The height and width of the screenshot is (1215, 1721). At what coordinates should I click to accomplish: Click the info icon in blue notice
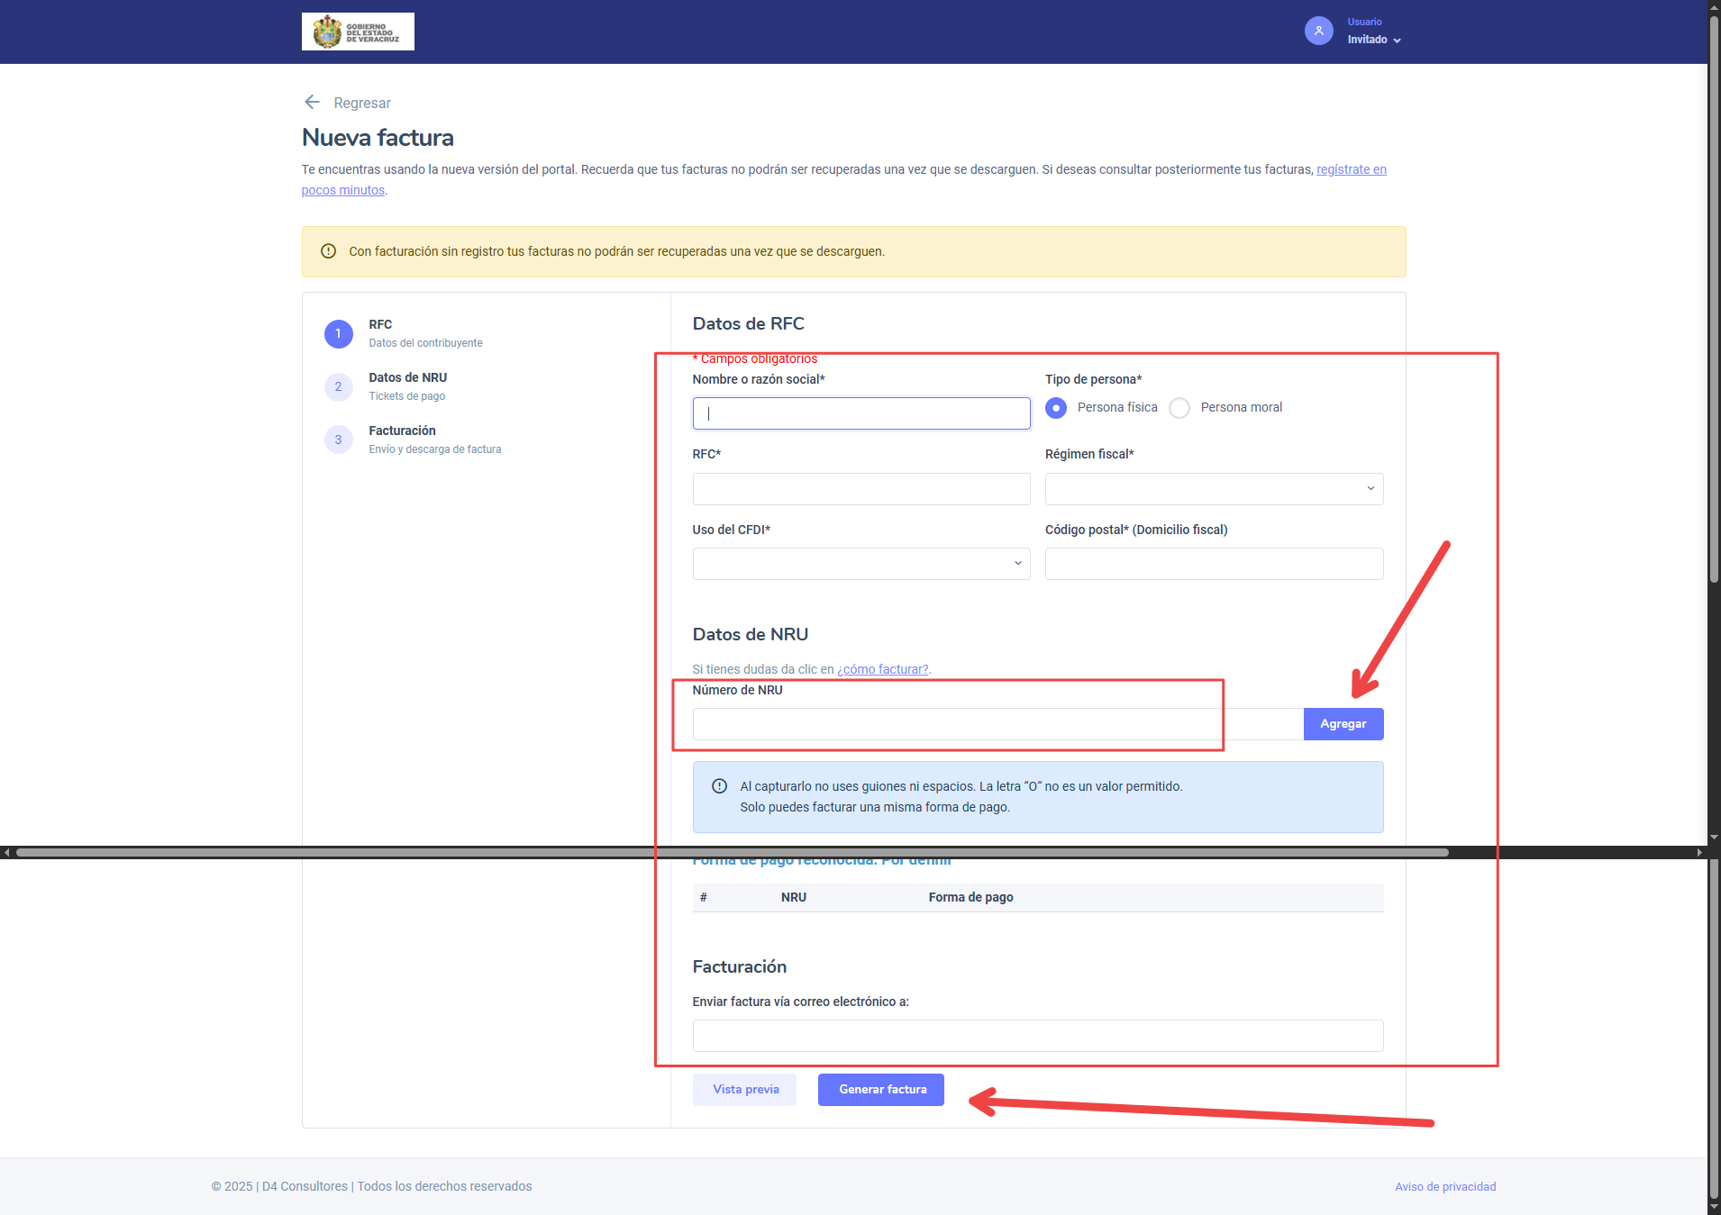719,786
